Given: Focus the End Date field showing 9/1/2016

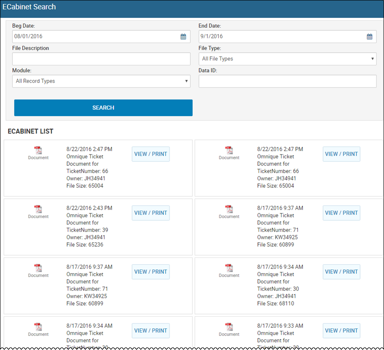Looking at the screenshot, I should tap(288, 37).
